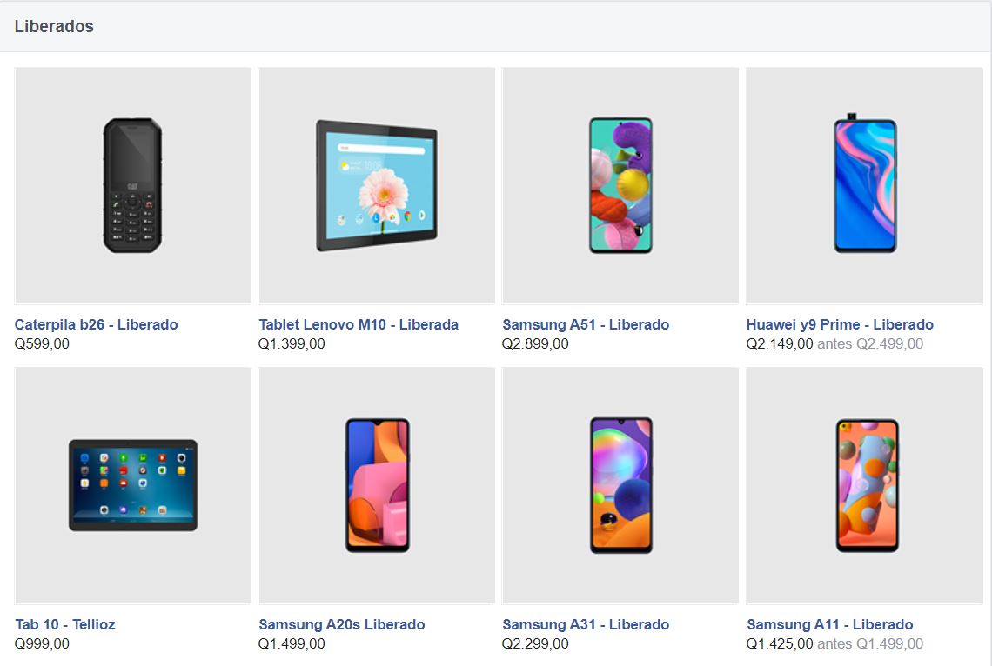Follow the Samsung A20s Liberado title link
The height and width of the screenshot is (666, 992).
coord(342,624)
